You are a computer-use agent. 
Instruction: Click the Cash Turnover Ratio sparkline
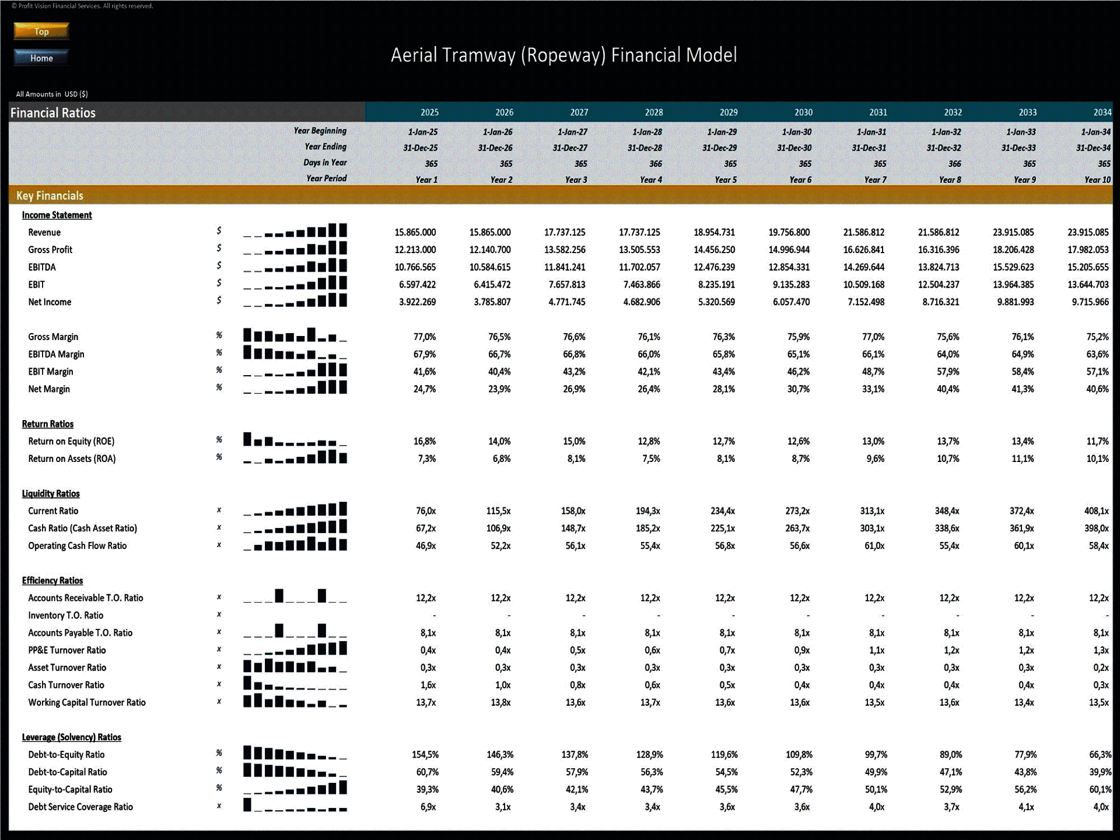295,684
